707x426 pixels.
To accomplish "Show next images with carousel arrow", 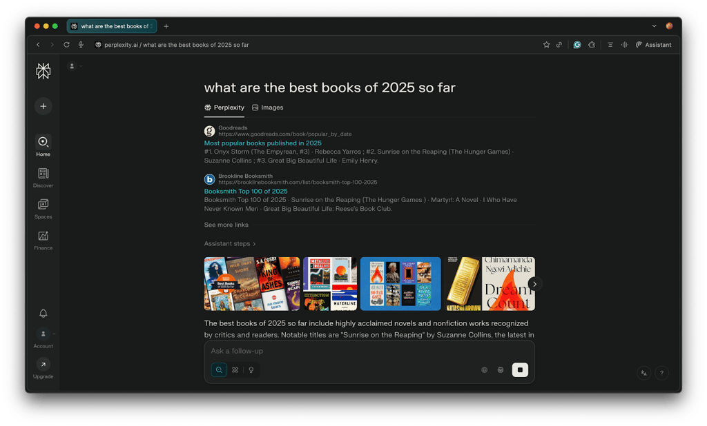I will pyautogui.click(x=535, y=284).
